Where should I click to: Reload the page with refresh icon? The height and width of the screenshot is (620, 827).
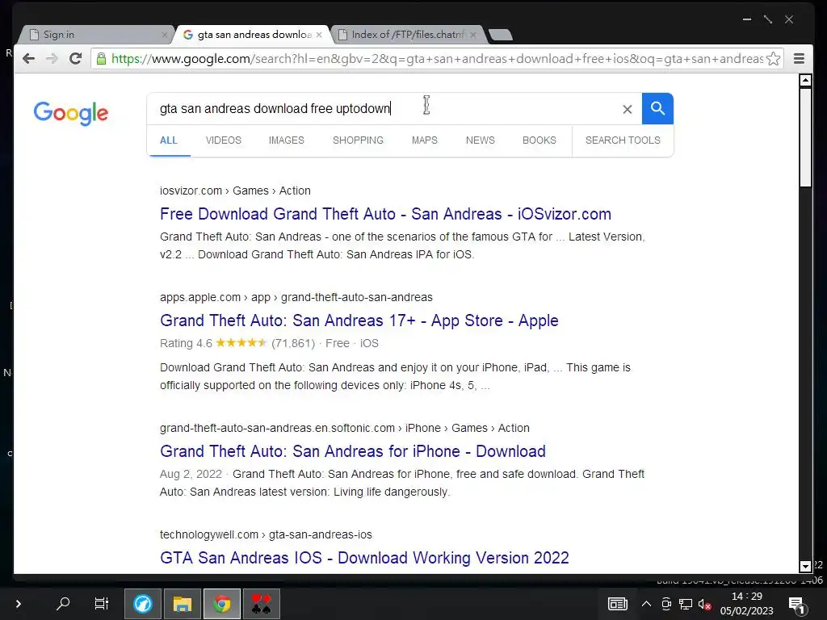point(75,58)
